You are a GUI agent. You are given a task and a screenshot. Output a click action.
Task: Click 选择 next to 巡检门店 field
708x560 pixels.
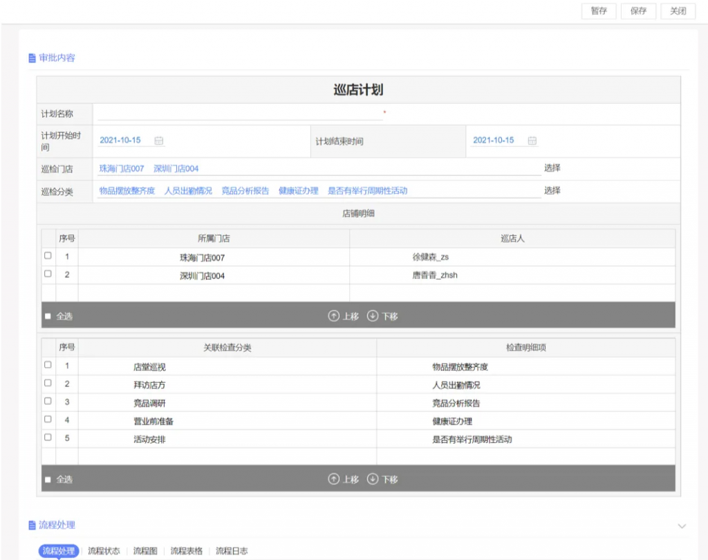click(552, 168)
